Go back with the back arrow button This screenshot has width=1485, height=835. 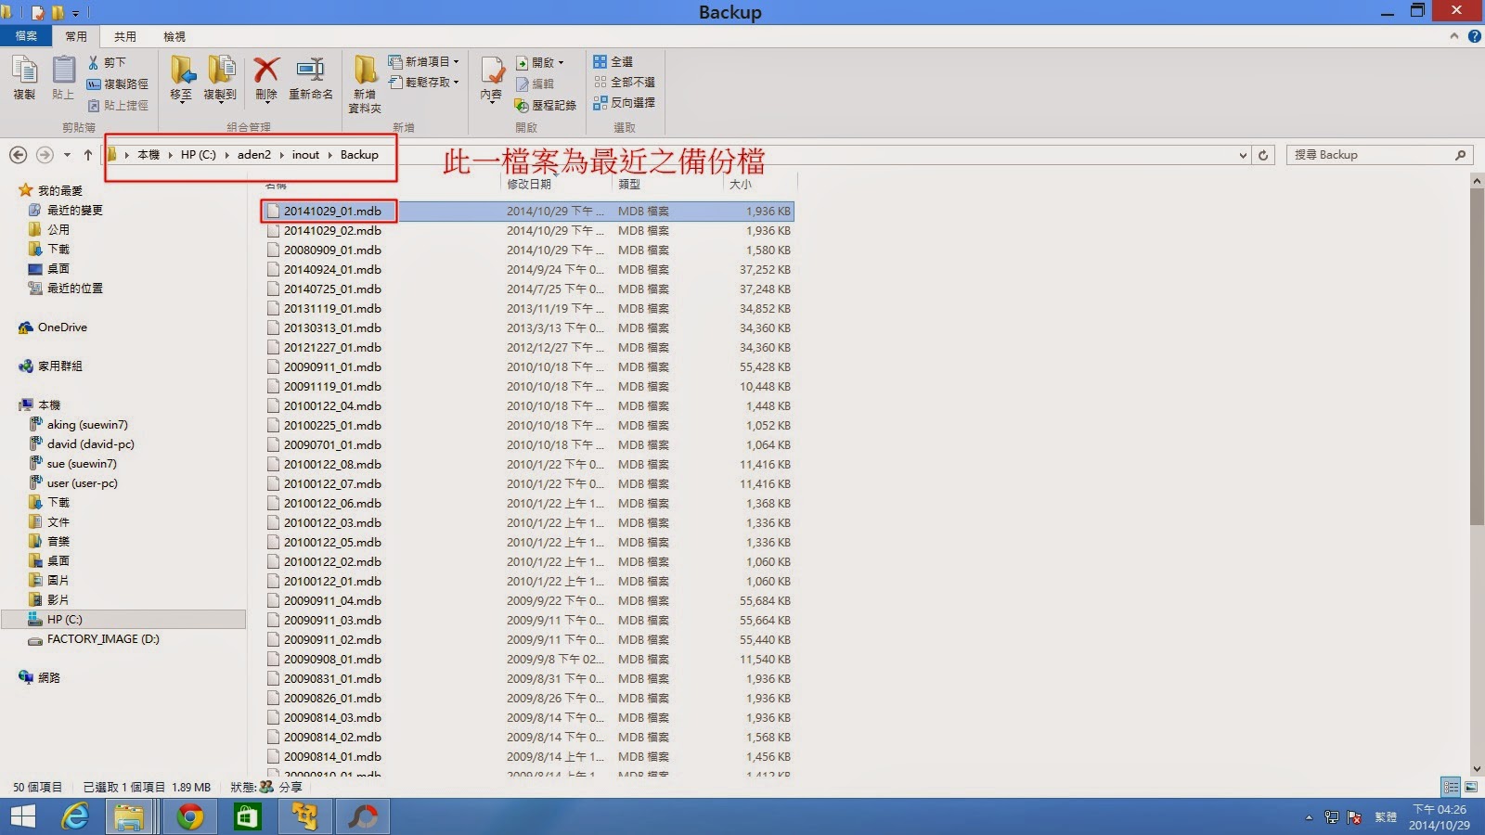click(x=18, y=155)
